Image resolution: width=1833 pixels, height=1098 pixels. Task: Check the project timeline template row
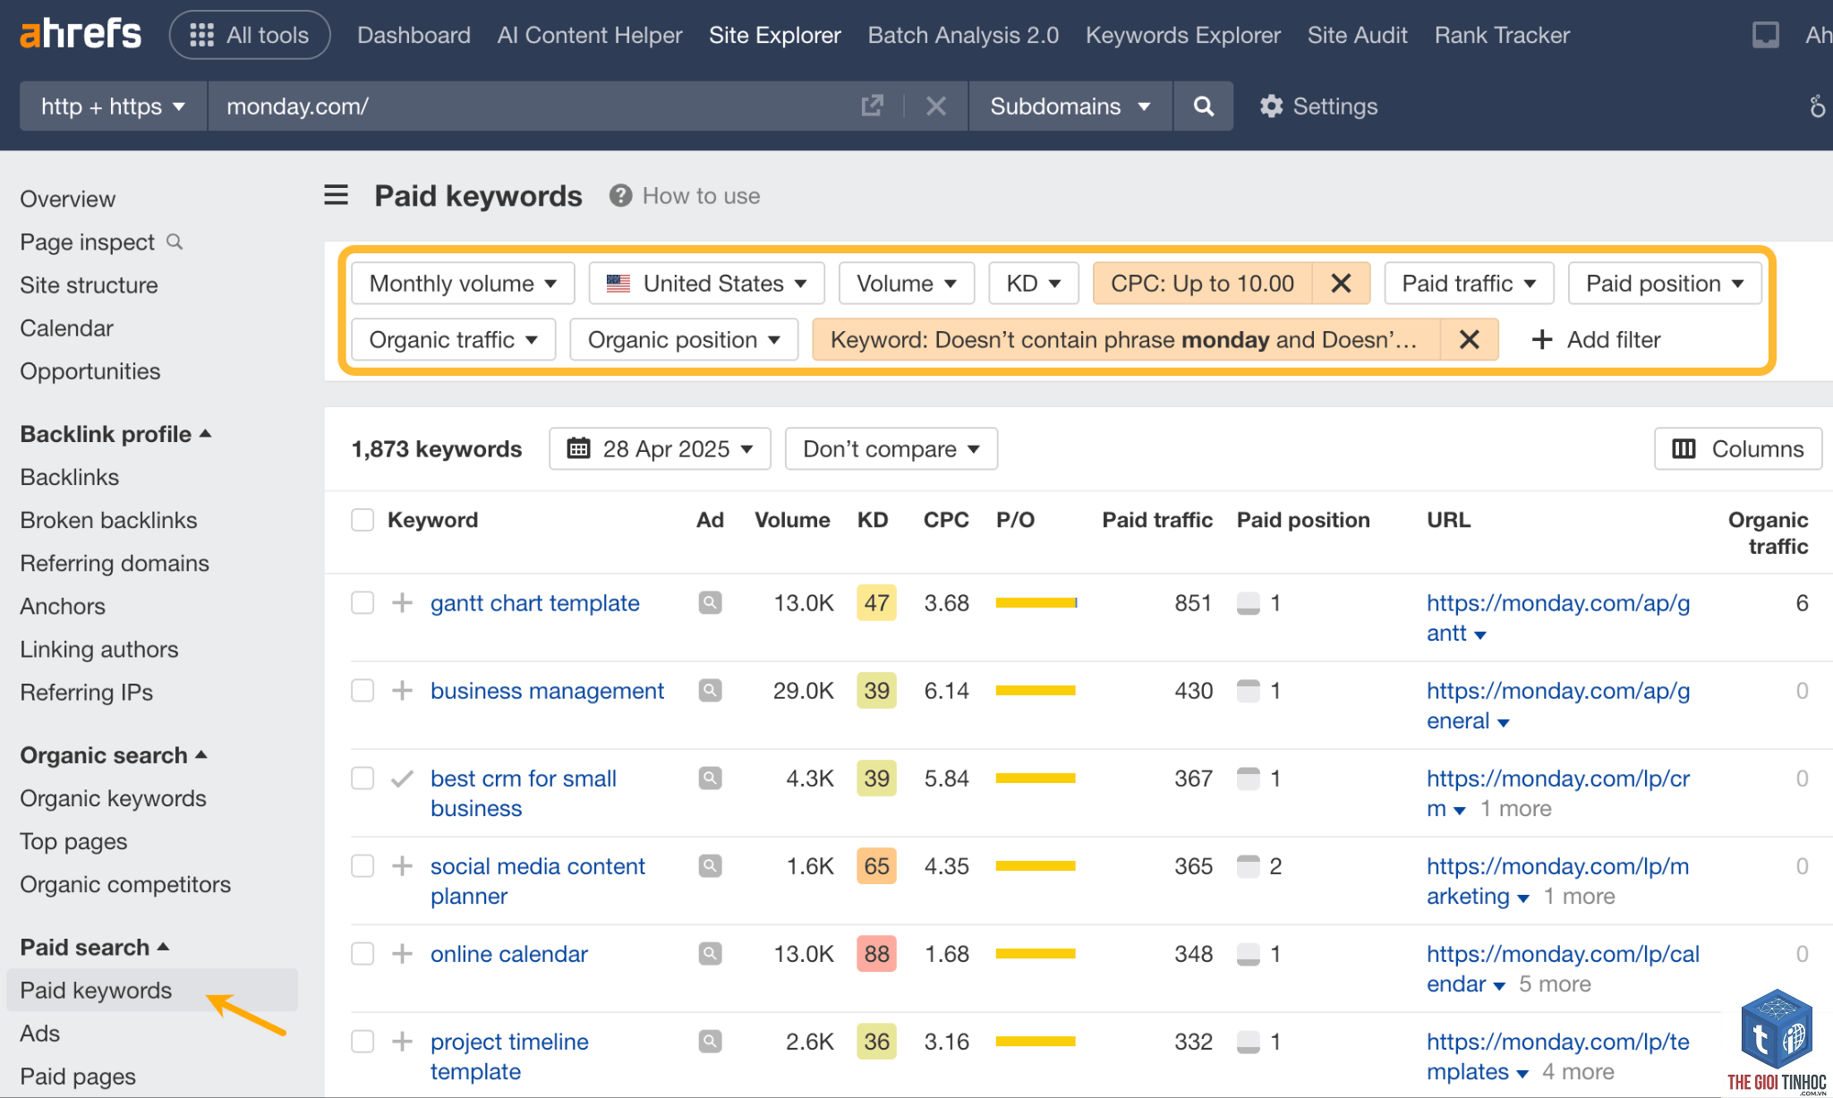[362, 1041]
